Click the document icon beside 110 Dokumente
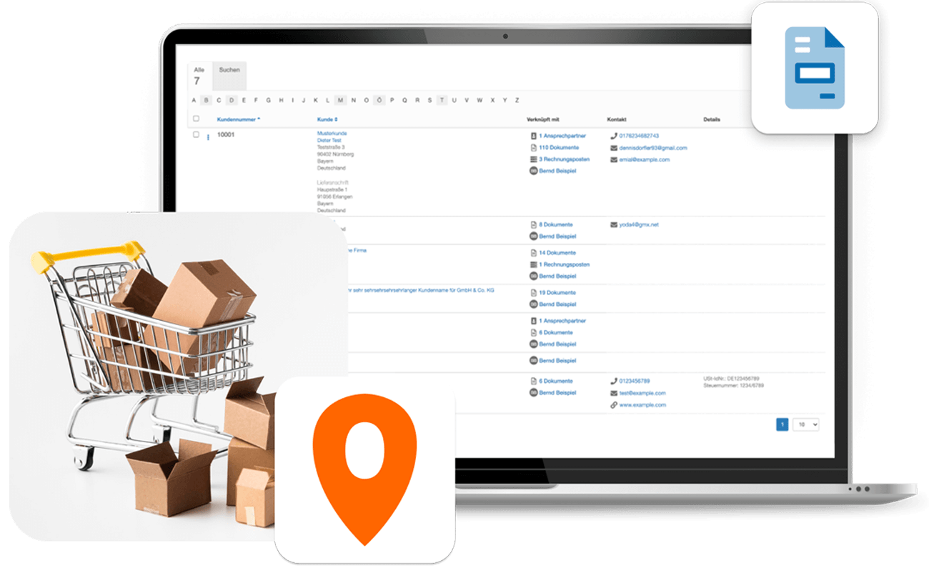 [x=533, y=147]
